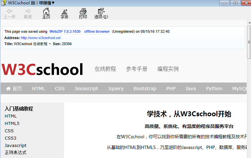
Task: Open 选项(O) options toolbar button
Action: pyautogui.click(x=101, y=14)
